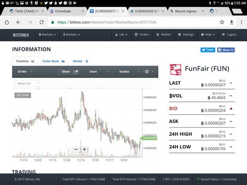This screenshot has width=247, height=185.
Task: Click the green padlock security icon
Action: [x=52, y=22]
